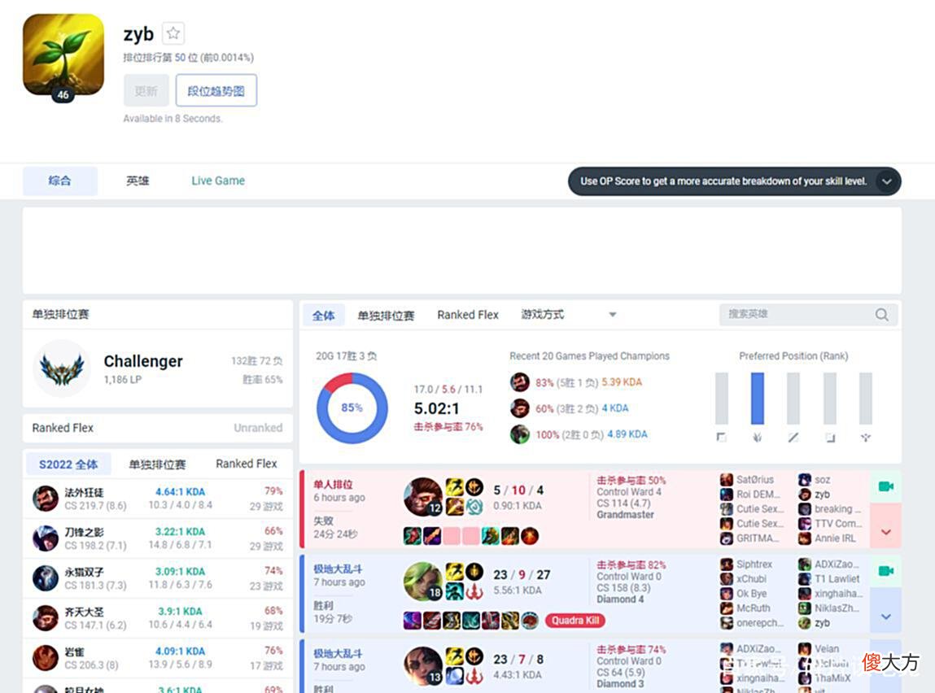The image size is (935, 693).
Task: Select the 综合 summary tab
Action: click(x=59, y=181)
